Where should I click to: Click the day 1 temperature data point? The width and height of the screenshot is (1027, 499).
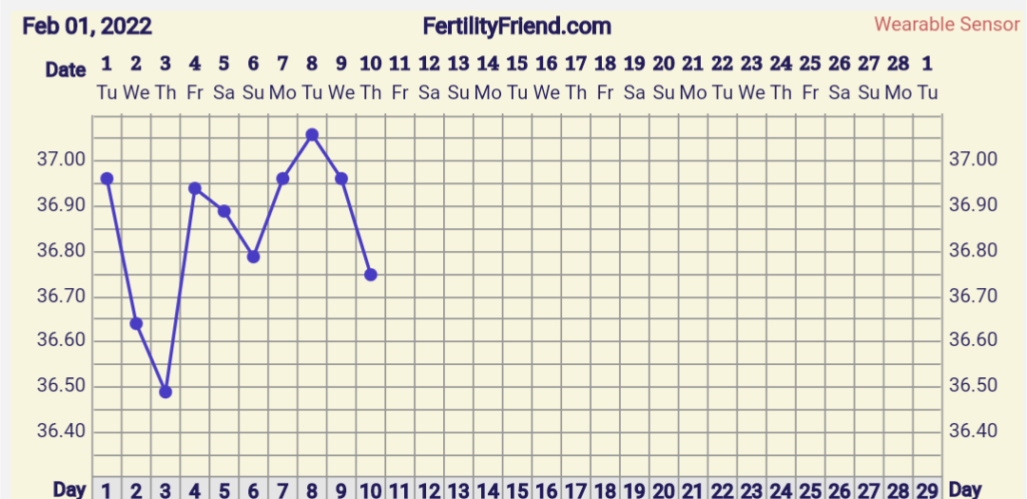(107, 179)
